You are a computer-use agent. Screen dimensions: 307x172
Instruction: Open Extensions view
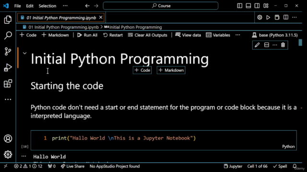8,84
